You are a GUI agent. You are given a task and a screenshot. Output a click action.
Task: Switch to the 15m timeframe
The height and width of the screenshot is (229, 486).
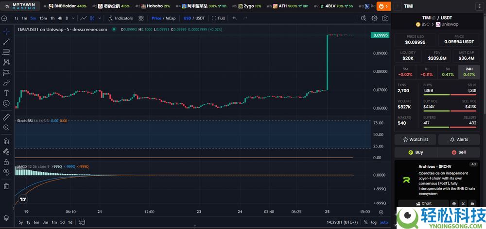coord(43,18)
